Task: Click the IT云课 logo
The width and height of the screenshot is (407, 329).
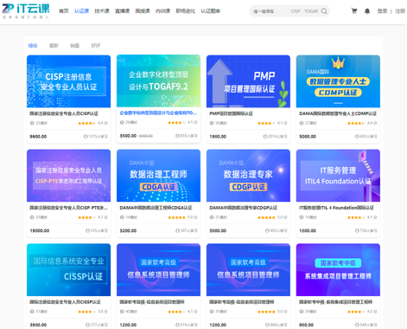Action: click(26, 11)
